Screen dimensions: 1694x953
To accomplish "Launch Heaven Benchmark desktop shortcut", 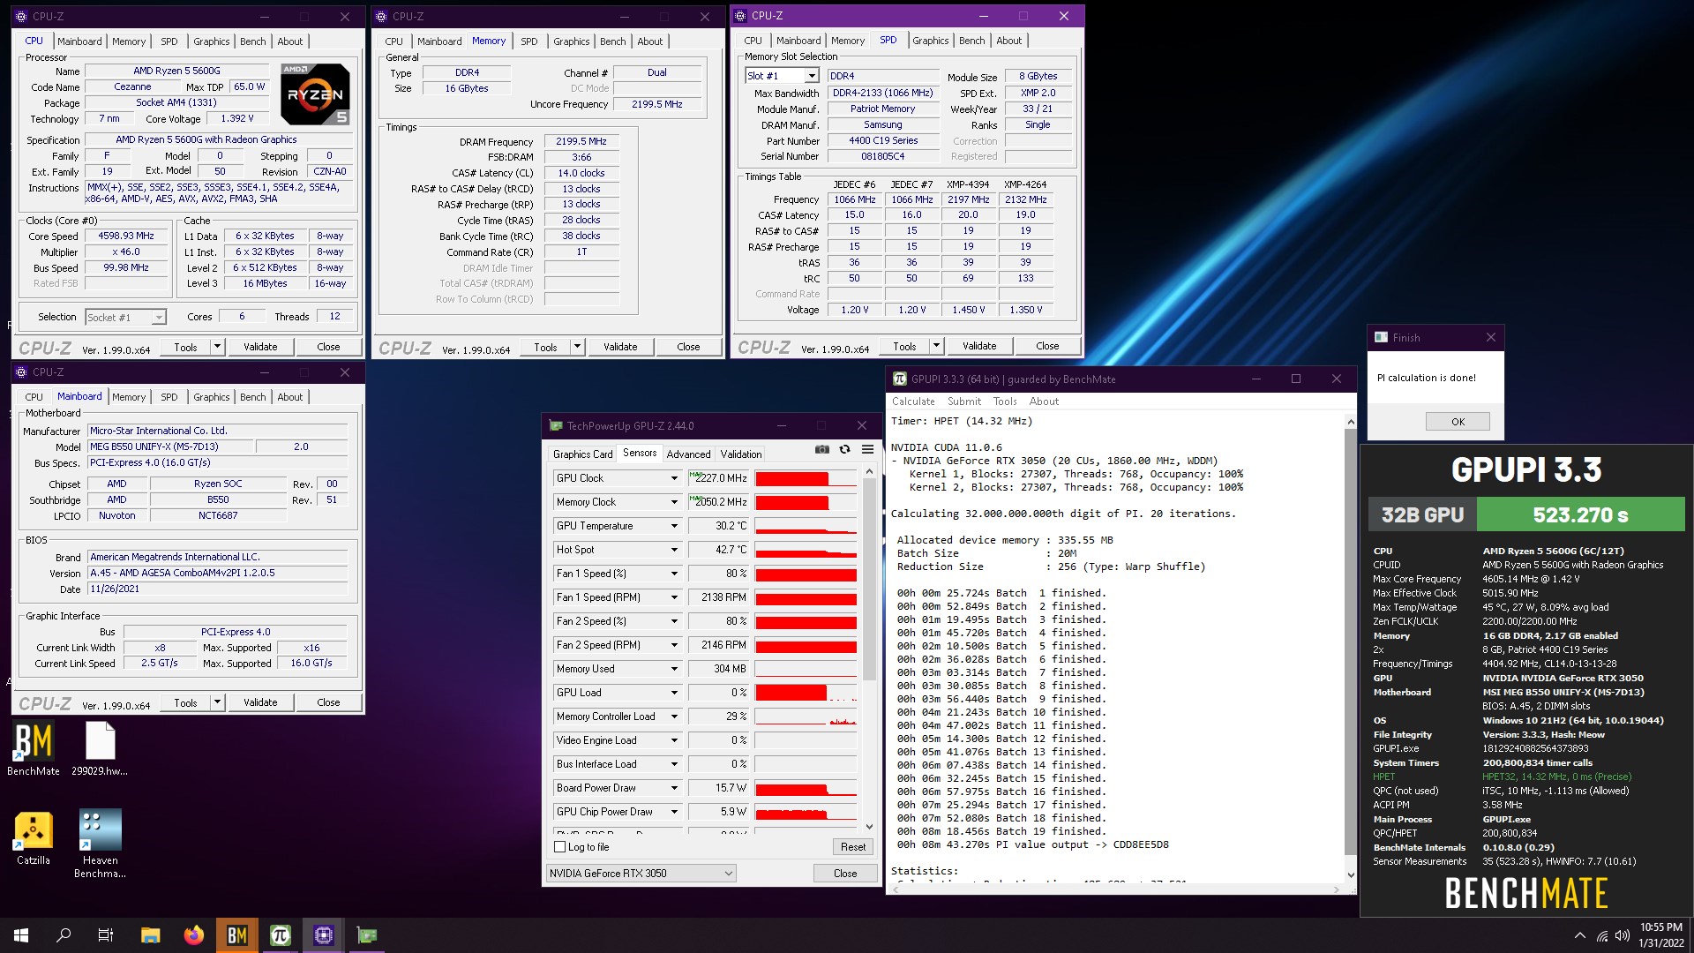I will (100, 844).
